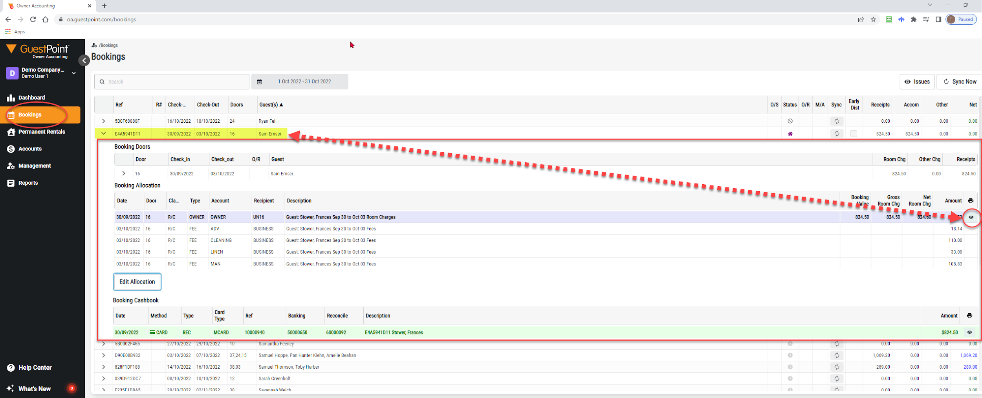Select the CLEANING fee allocation row
This screenshot has height=398, width=982.
coord(546,240)
